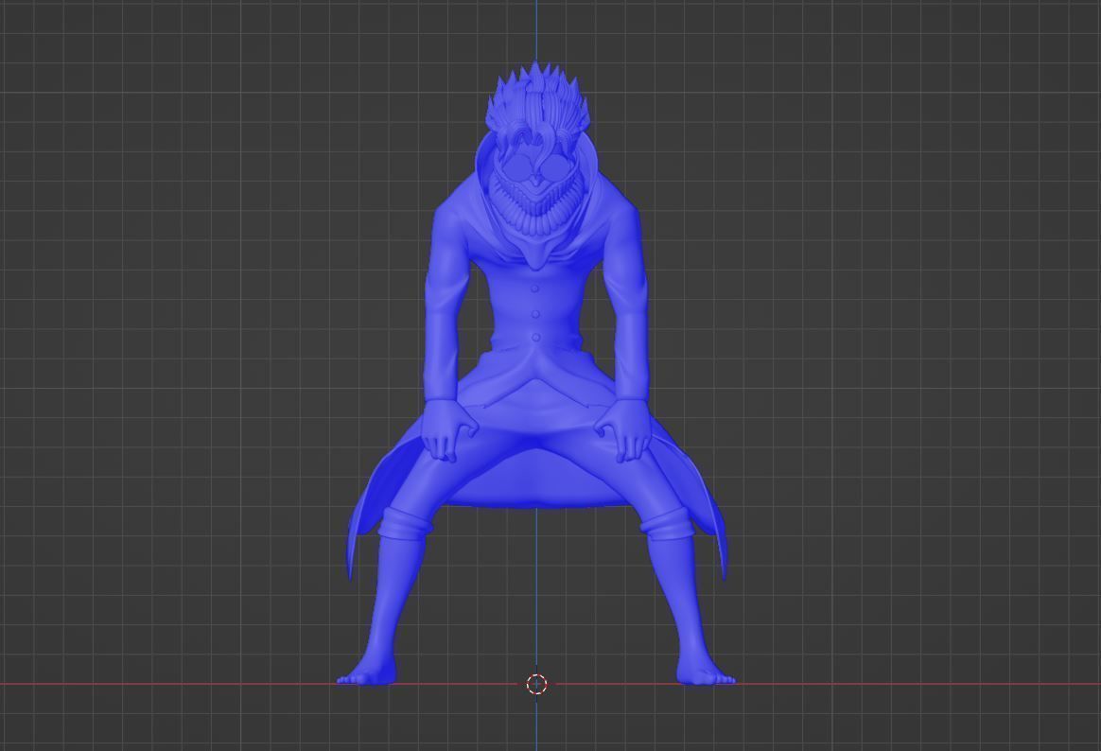The width and height of the screenshot is (1101, 751).
Task: Click the 3D cursor at the origin
Action: click(x=537, y=684)
